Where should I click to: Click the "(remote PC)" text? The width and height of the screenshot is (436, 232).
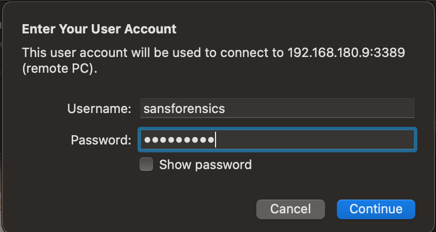[60, 68]
